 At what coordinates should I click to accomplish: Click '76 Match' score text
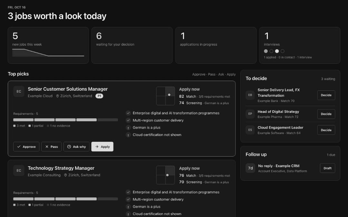[x=188, y=176]
